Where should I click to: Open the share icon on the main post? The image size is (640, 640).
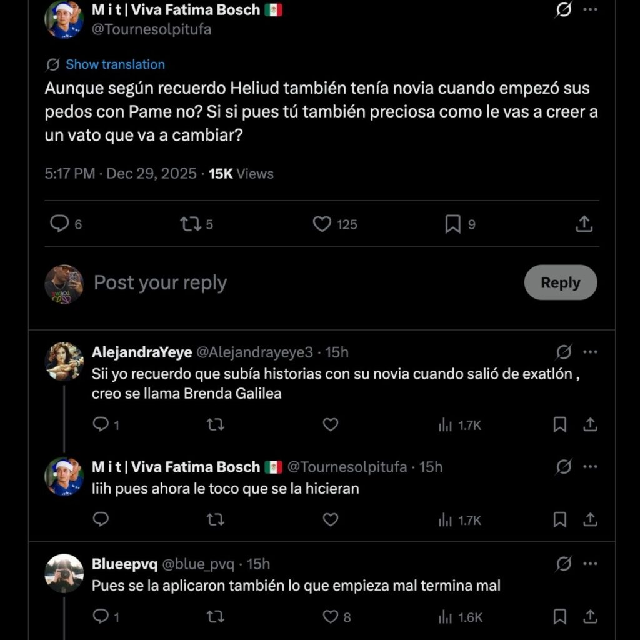tap(583, 224)
